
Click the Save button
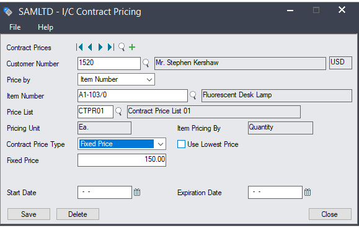[x=29, y=214]
